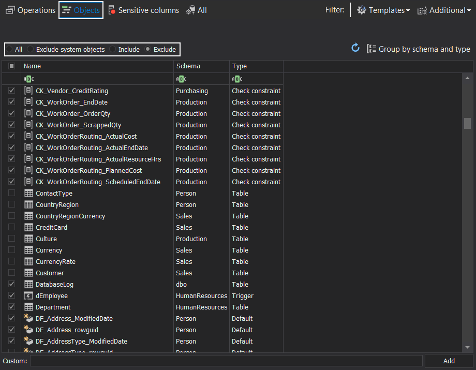Select the Sensitive columns filter icon
This screenshot has height=370, width=476.
click(112, 10)
